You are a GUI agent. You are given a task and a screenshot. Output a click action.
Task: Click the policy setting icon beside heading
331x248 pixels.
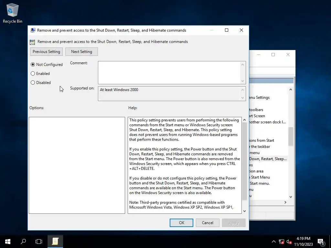coord(32,42)
